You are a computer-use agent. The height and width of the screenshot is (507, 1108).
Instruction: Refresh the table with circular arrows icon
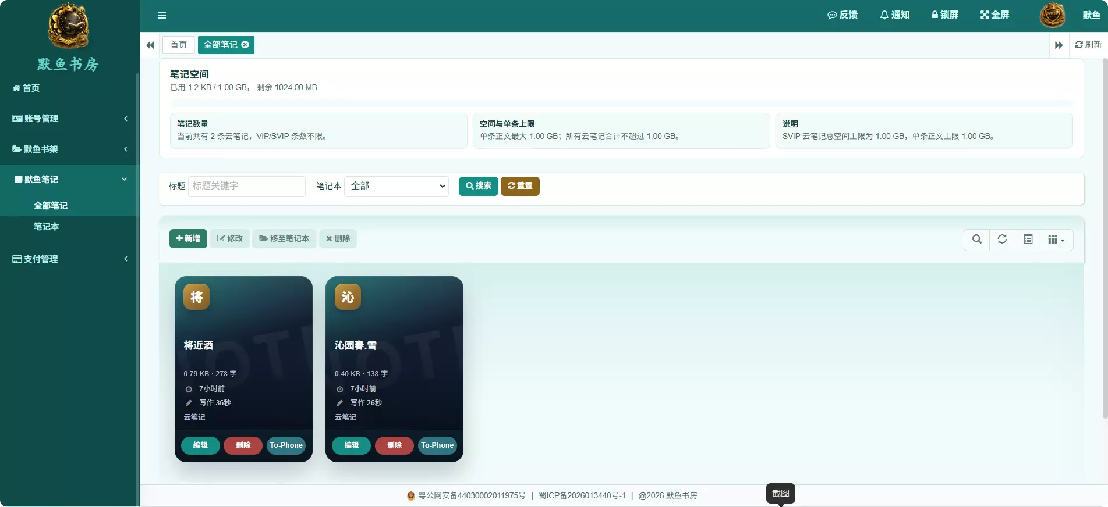(1003, 240)
